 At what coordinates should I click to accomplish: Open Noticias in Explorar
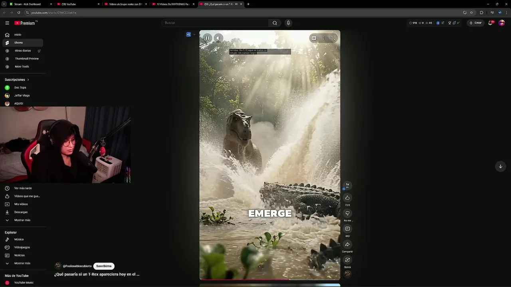pyautogui.click(x=23, y=255)
